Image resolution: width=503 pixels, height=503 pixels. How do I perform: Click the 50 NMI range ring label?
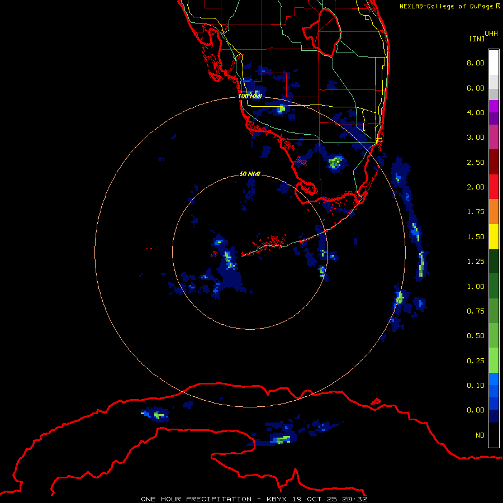point(250,174)
